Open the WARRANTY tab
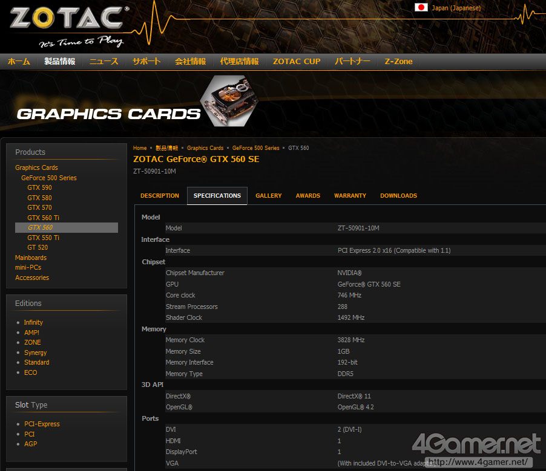 350,196
